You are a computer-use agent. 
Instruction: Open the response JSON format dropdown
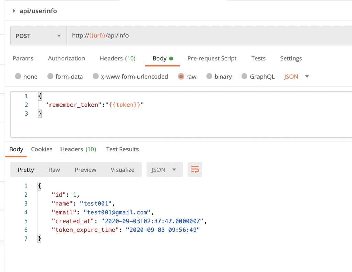point(164,170)
